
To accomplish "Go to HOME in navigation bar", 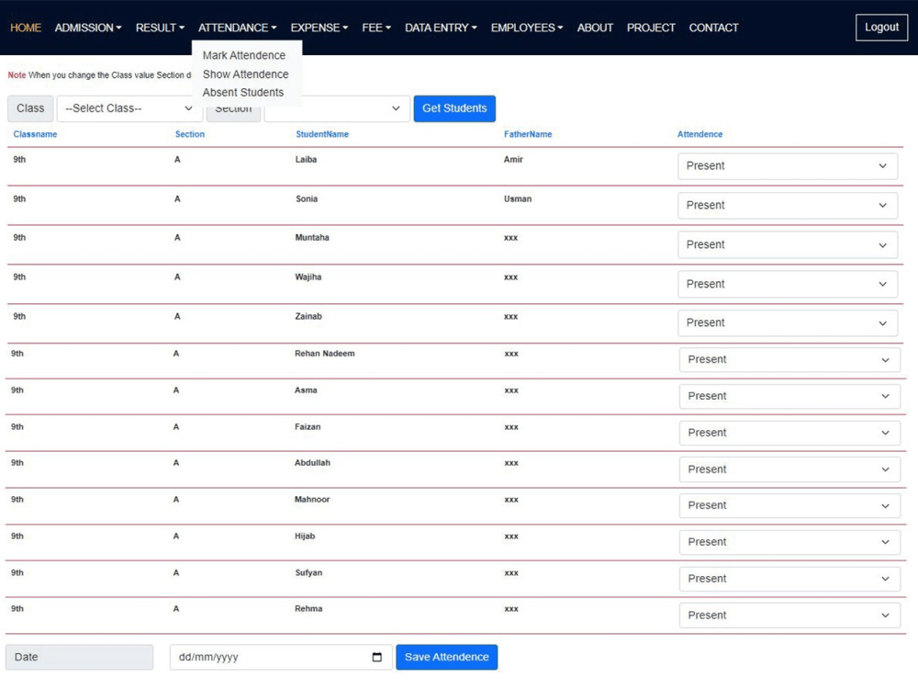I will pyautogui.click(x=26, y=28).
